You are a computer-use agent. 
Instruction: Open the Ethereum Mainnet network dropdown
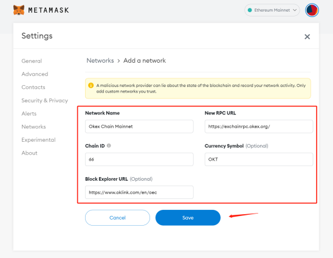272,10
